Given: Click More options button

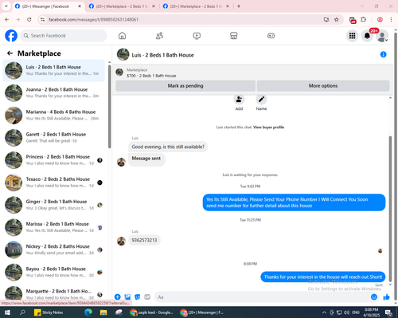Looking at the screenshot, I should pos(323,86).
